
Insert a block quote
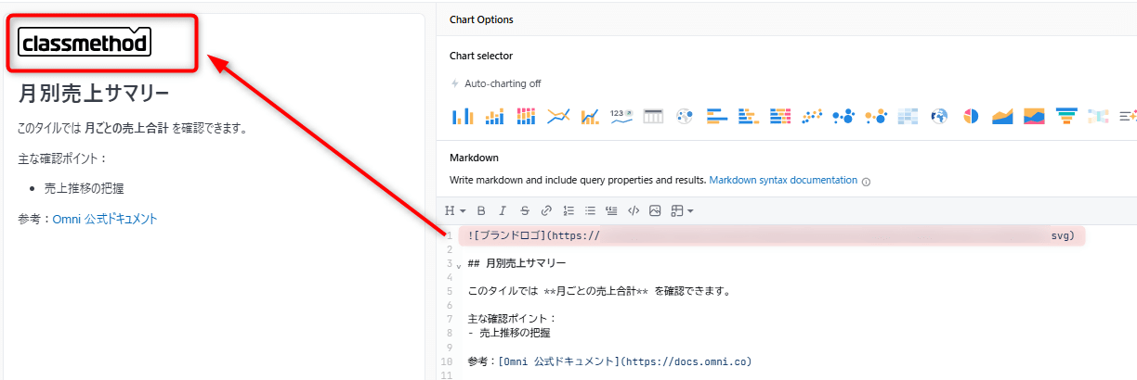611,211
